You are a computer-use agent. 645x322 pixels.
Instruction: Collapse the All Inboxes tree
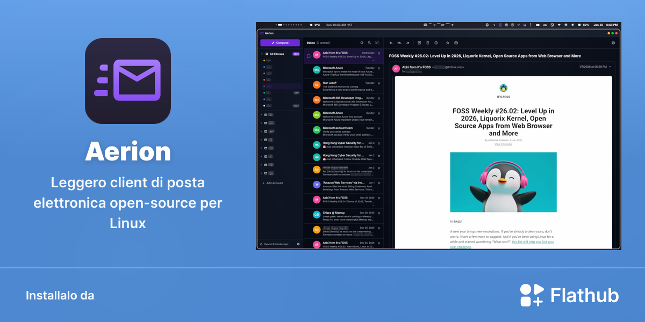click(262, 54)
